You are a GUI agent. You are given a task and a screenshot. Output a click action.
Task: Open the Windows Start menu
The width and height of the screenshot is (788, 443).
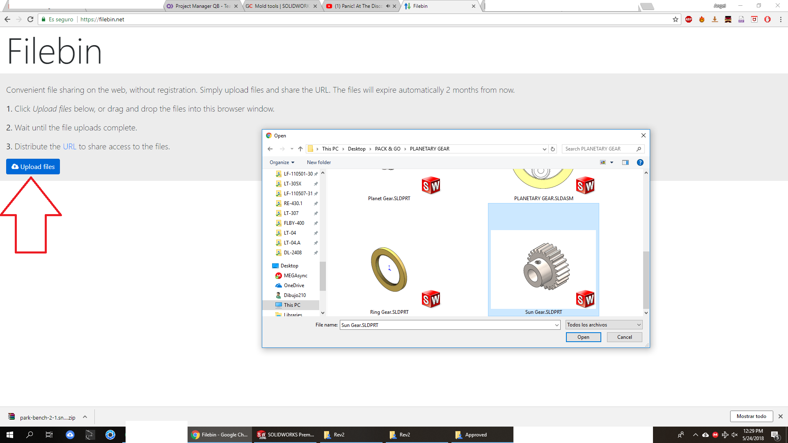click(10, 435)
